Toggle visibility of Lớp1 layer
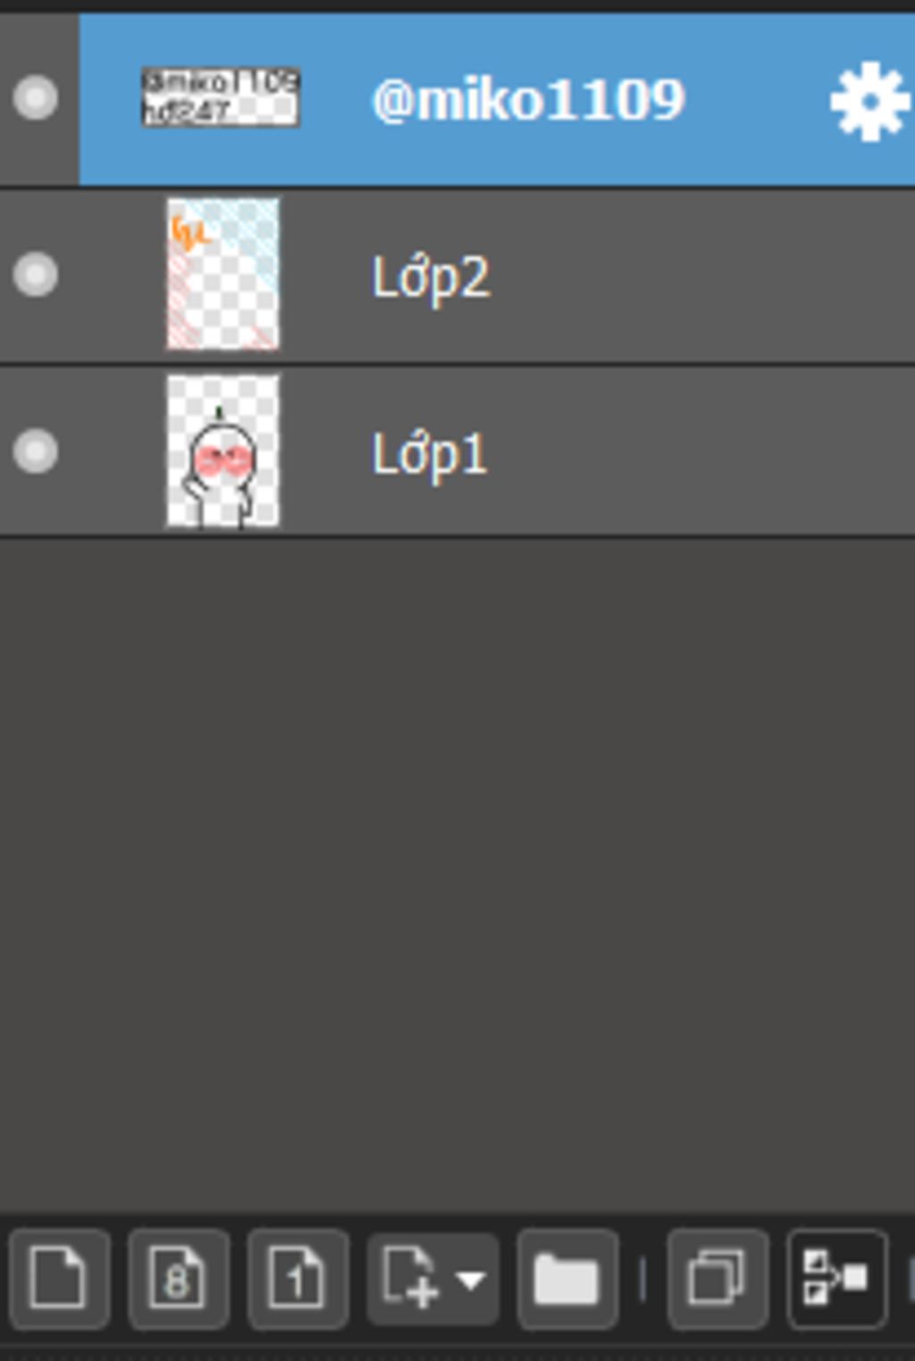915x1361 pixels. point(36,450)
